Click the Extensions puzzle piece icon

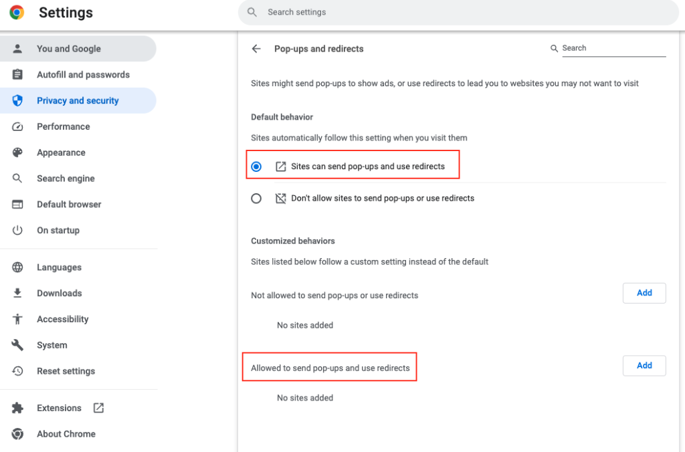click(x=18, y=408)
